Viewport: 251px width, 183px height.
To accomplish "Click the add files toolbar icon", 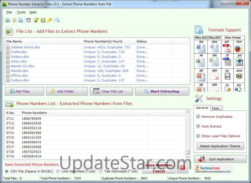I will tap(8, 20).
